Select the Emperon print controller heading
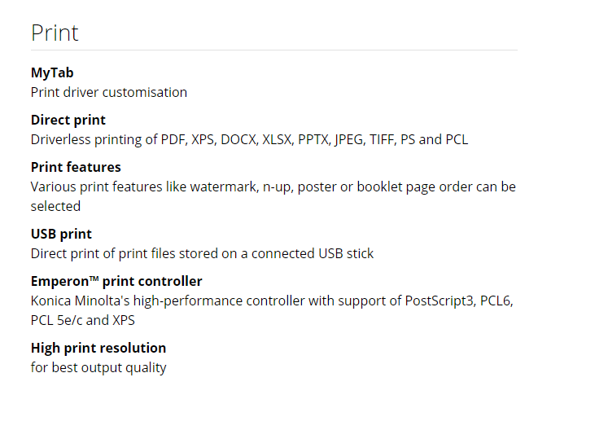 (116, 281)
